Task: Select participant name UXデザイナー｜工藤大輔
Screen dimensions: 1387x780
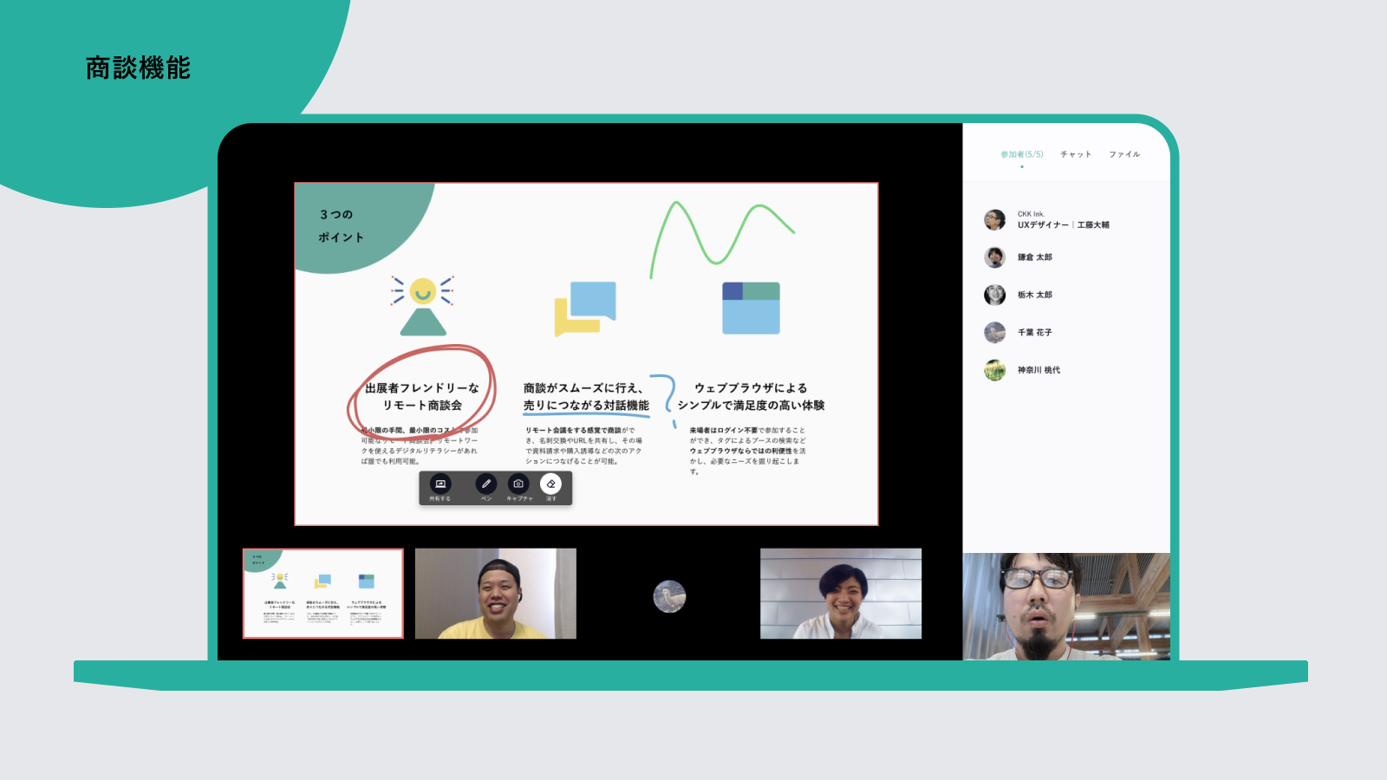Action: pos(1064,225)
